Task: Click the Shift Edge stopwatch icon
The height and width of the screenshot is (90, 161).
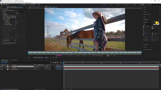Action: [5, 23]
